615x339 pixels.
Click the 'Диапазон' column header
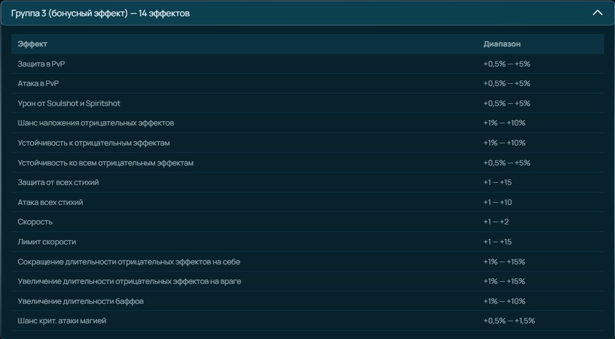pos(502,44)
